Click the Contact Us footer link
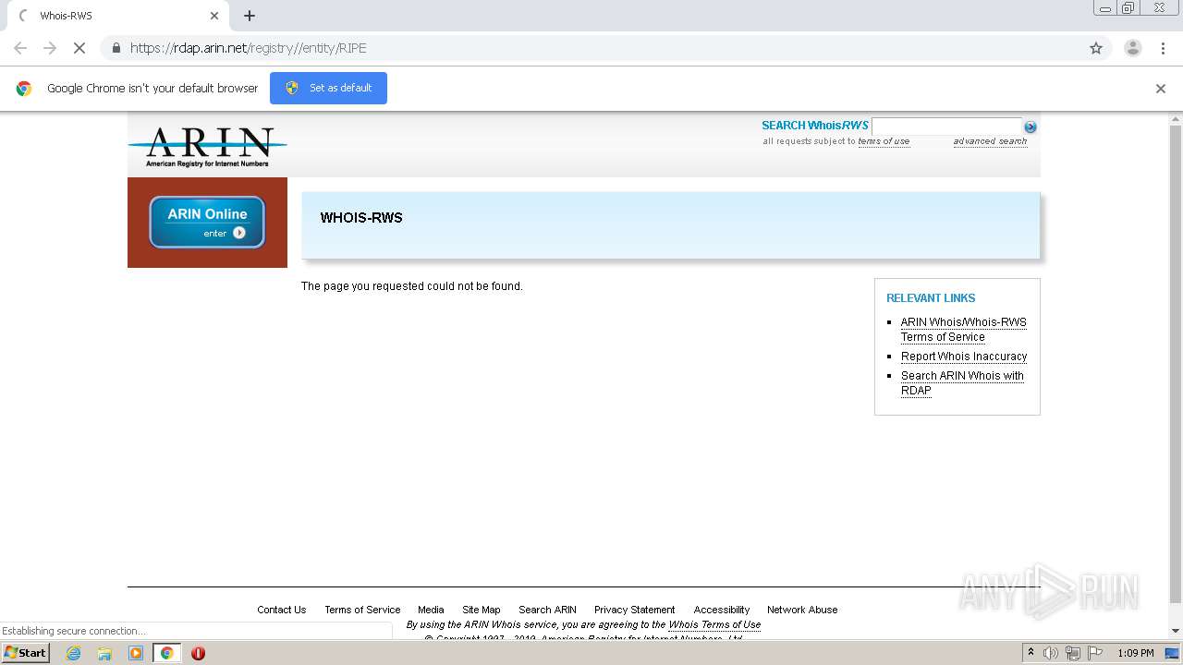This screenshot has height=665, width=1183. coord(281,610)
